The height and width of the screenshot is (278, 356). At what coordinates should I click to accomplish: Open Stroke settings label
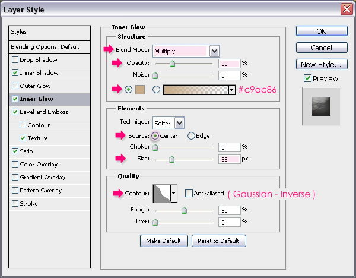tap(28, 203)
